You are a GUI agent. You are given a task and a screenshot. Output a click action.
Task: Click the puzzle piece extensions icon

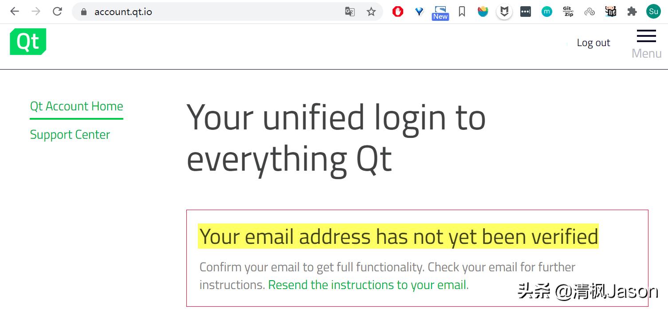pos(632,12)
